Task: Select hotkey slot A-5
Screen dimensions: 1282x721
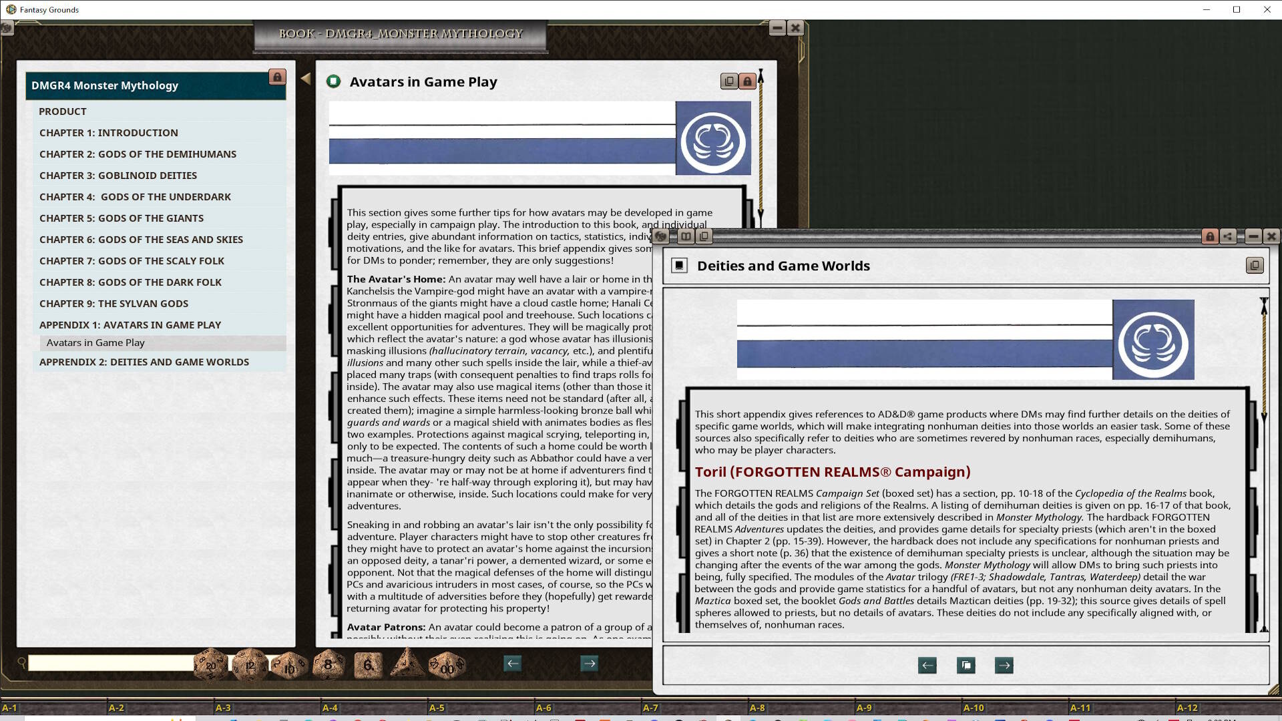Action: click(481, 708)
